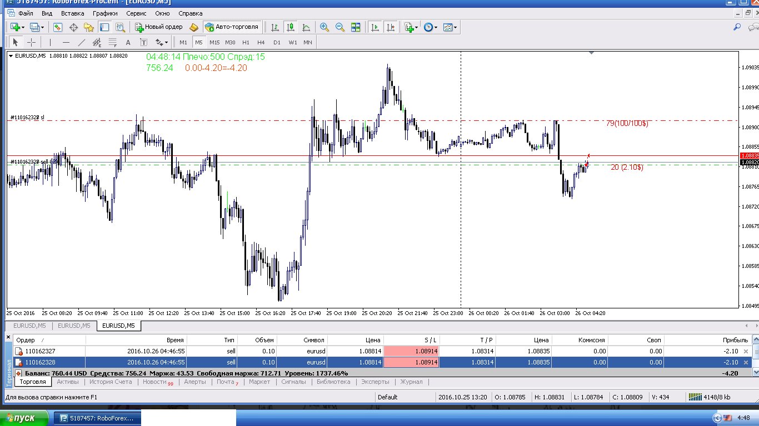Expand the new chart dropdown arrow
The width and height of the screenshot is (759, 426).
tap(22, 27)
